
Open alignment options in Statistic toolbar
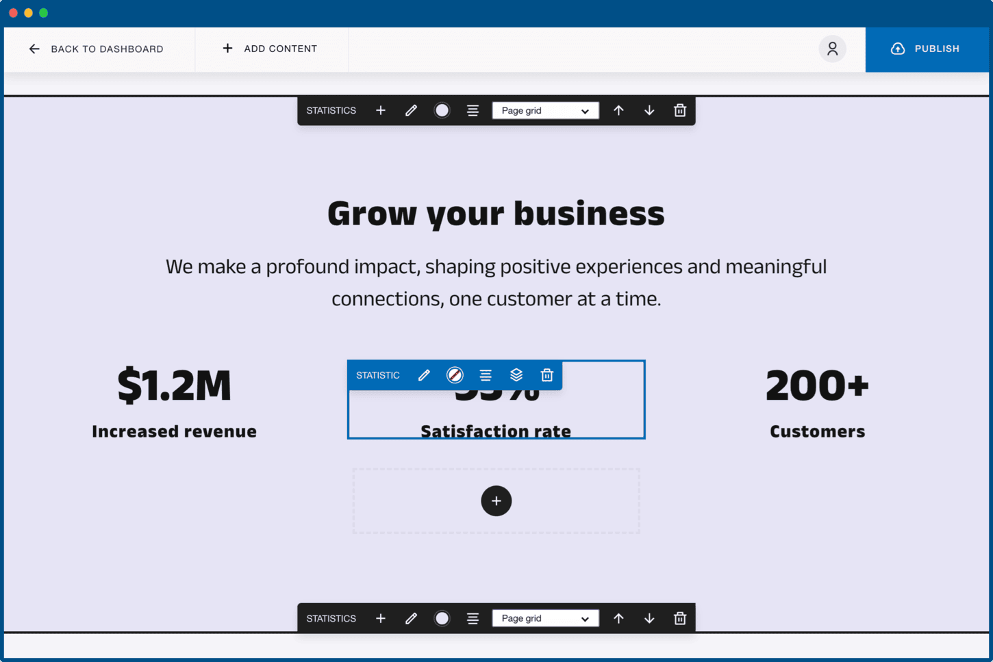click(486, 375)
